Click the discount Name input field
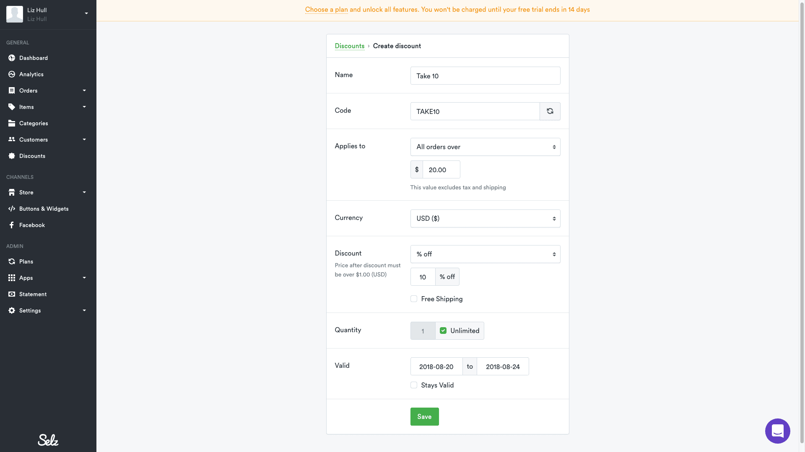Image resolution: width=805 pixels, height=452 pixels. [x=485, y=76]
